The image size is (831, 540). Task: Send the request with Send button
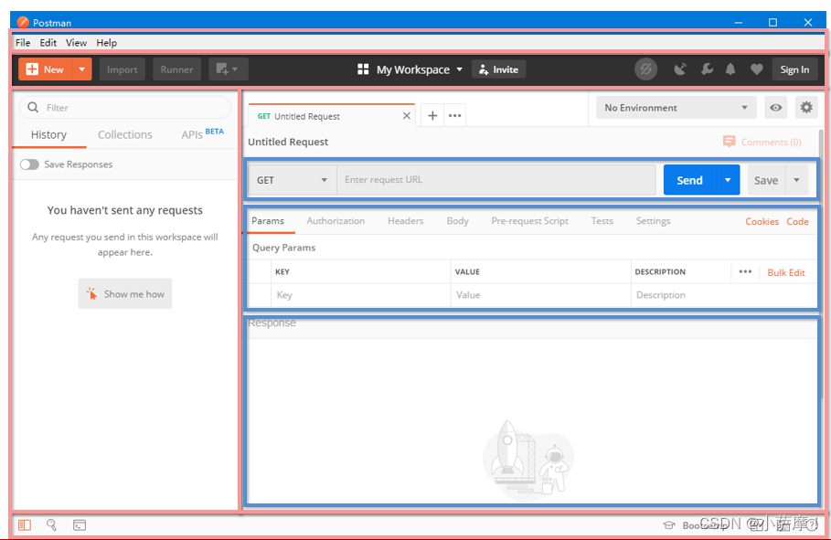689,180
